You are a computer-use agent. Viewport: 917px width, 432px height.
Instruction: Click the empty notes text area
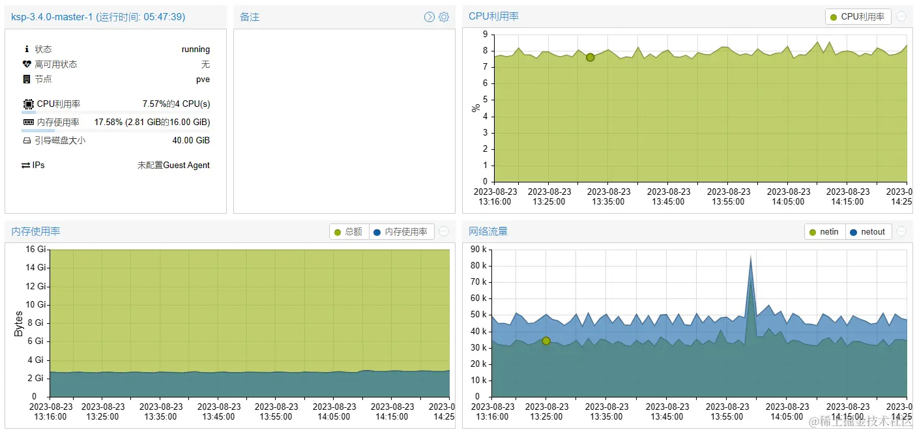pos(344,121)
